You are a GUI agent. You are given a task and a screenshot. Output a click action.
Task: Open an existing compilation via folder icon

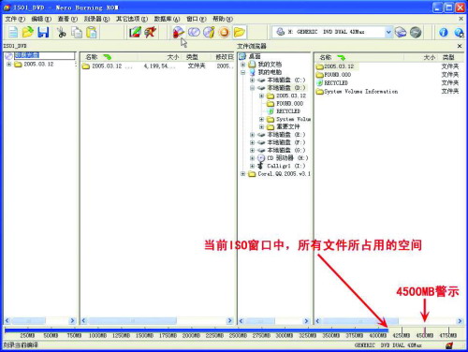[28, 32]
